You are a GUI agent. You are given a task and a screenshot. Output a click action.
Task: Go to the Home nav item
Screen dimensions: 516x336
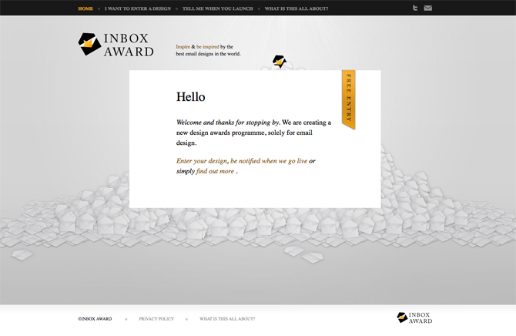pos(85,8)
